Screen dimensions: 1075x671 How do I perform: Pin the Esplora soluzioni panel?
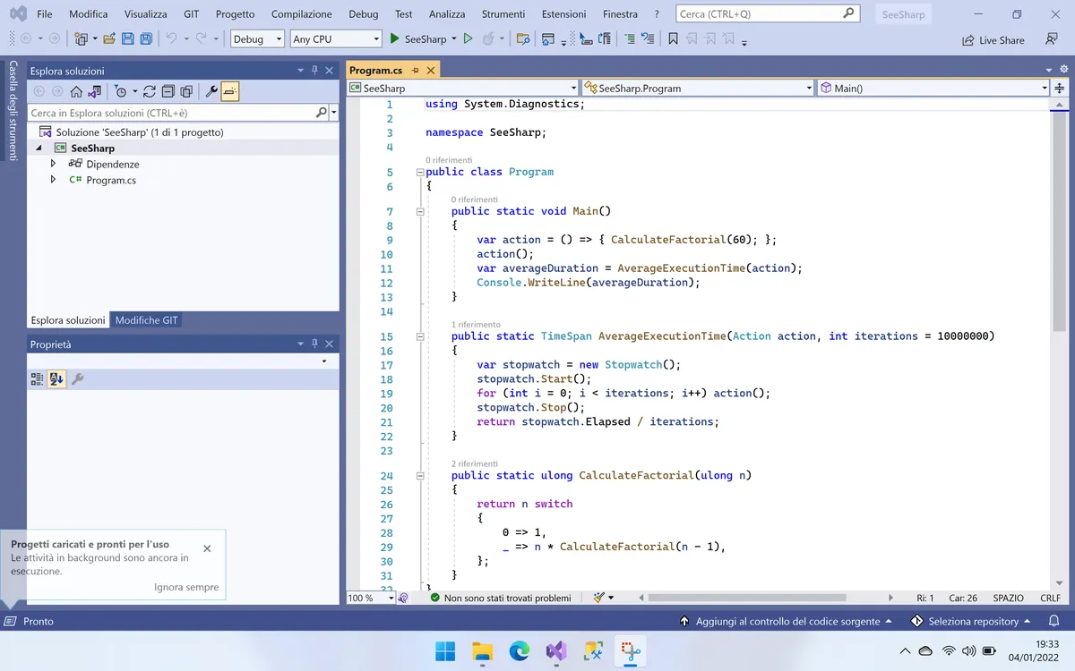(315, 71)
